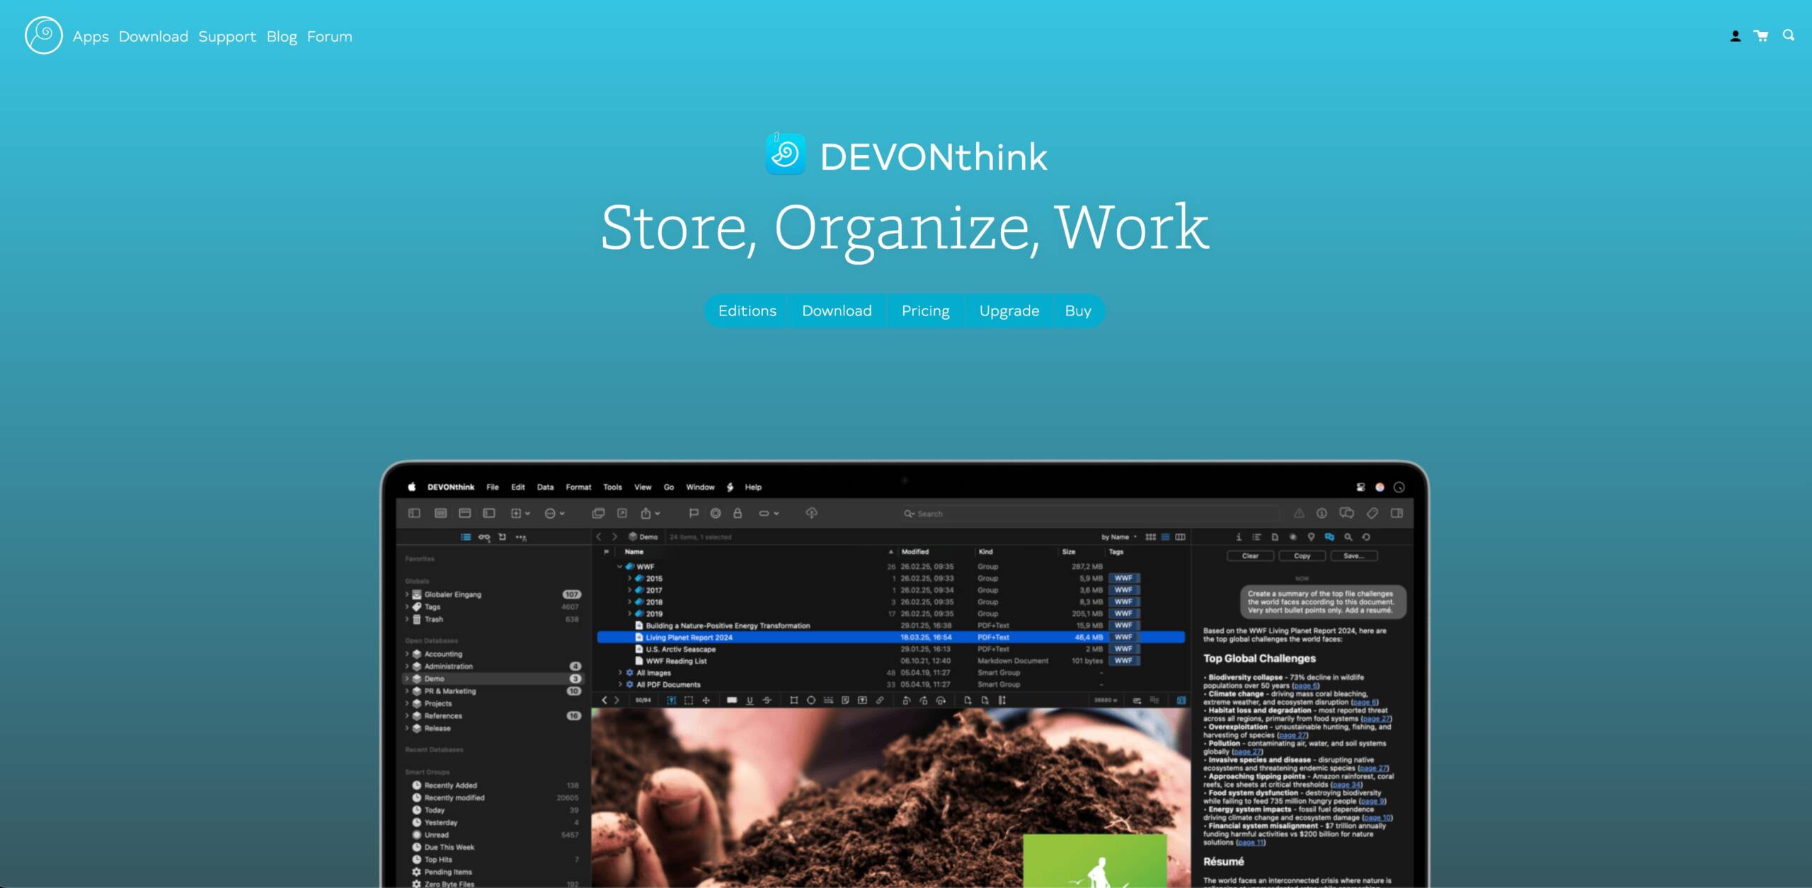Click the Buy tab

click(1078, 311)
